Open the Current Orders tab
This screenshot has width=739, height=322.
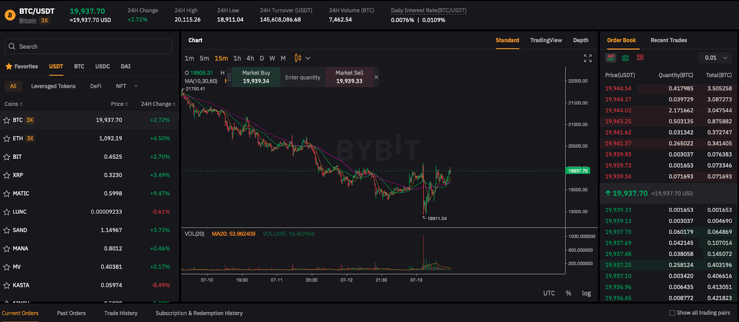[20, 313]
